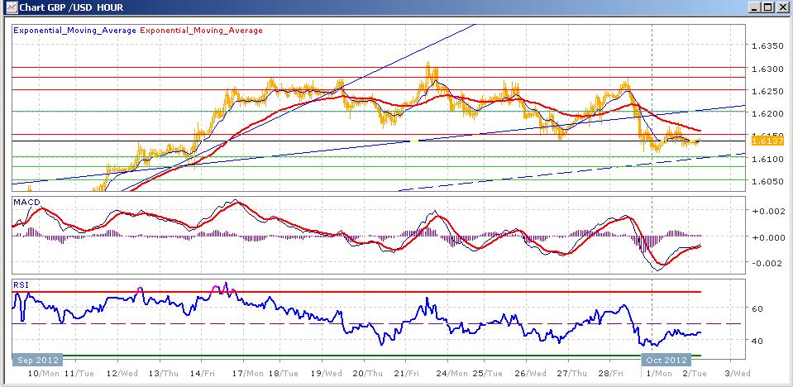793x387 pixels.
Task: Click the Chart GBP /USD HOUR title text
Action: pyautogui.click(x=71, y=7)
